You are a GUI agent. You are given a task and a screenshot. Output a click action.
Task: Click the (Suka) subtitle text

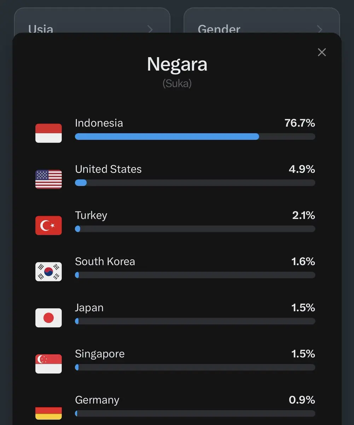pyautogui.click(x=177, y=84)
